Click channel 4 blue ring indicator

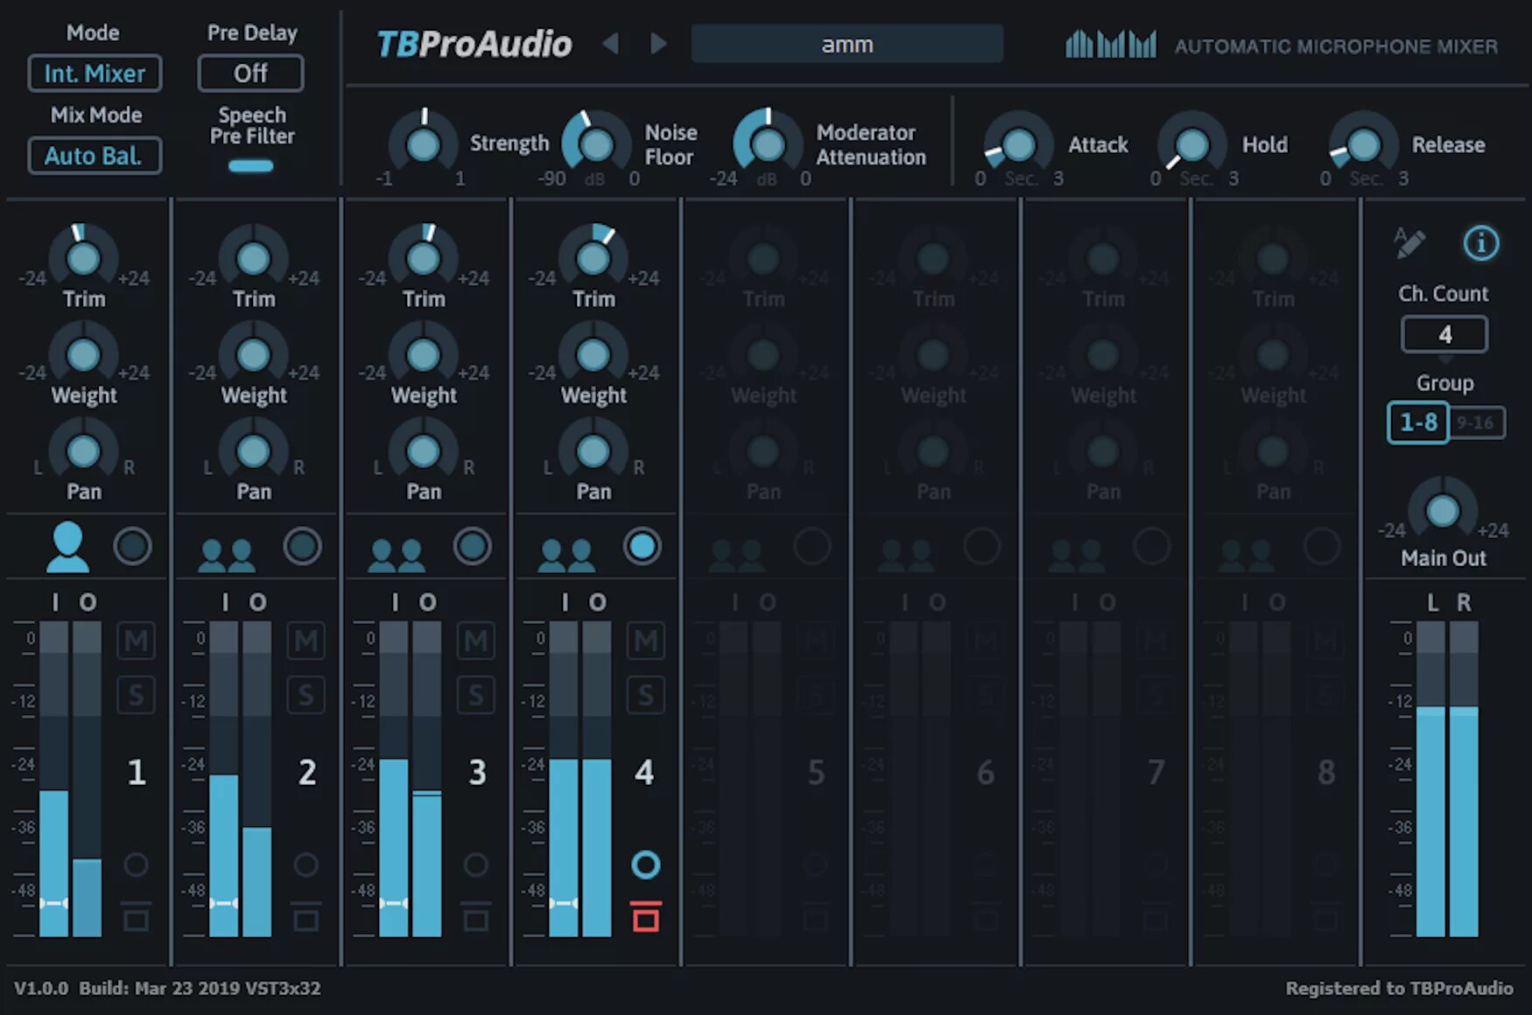click(646, 864)
